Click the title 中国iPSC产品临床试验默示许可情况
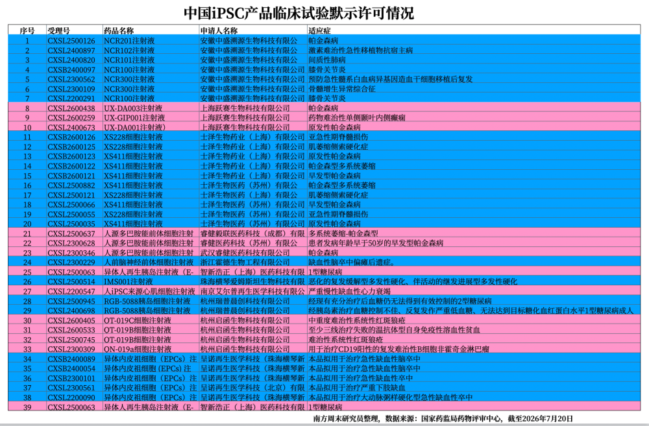 coord(299,13)
